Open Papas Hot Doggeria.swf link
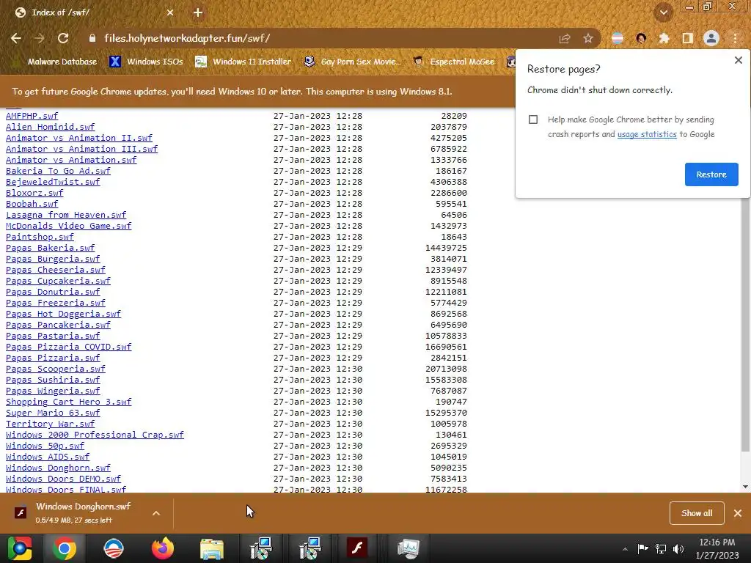751x563 pixels. [x=63, y=314]
